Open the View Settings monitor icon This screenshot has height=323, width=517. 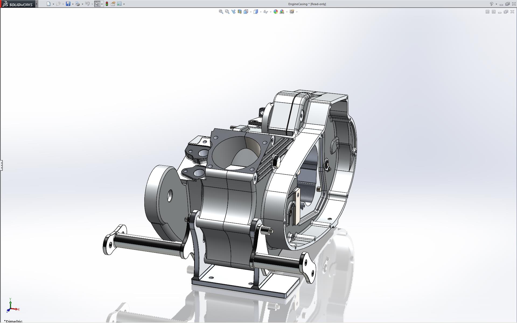pos(292,12)
